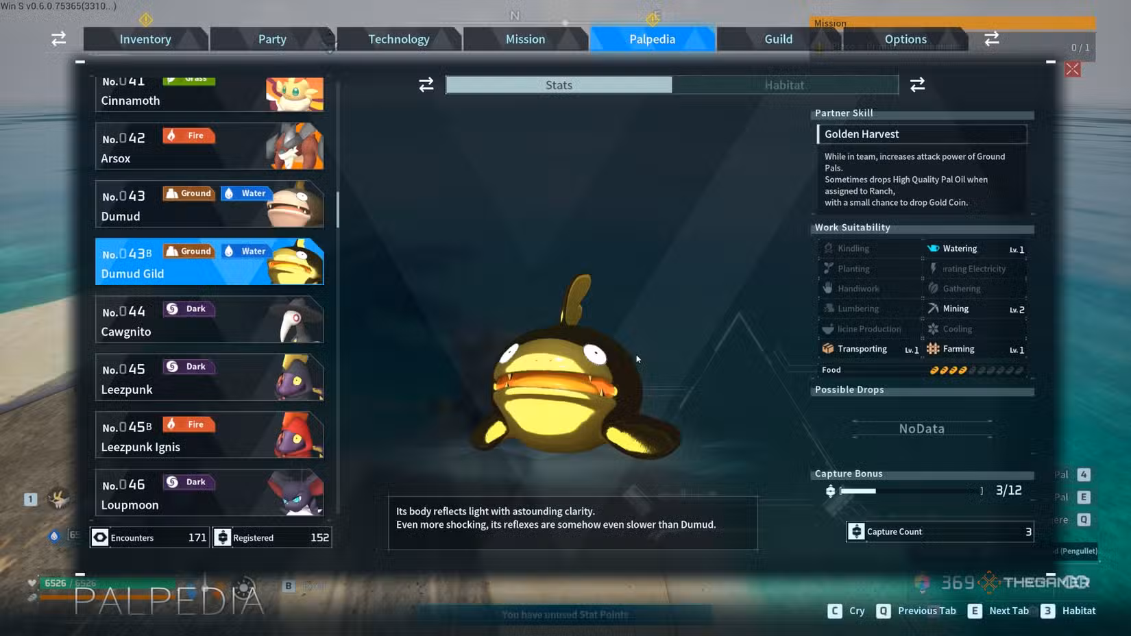Click the Kindling work icon
The width and height of the screenshot is (1131, 636).
coord(829,248)
